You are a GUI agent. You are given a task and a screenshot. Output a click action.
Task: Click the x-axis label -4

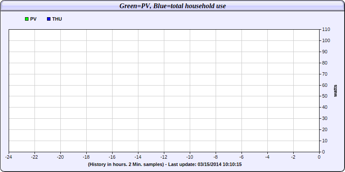(x=267, y=157)
